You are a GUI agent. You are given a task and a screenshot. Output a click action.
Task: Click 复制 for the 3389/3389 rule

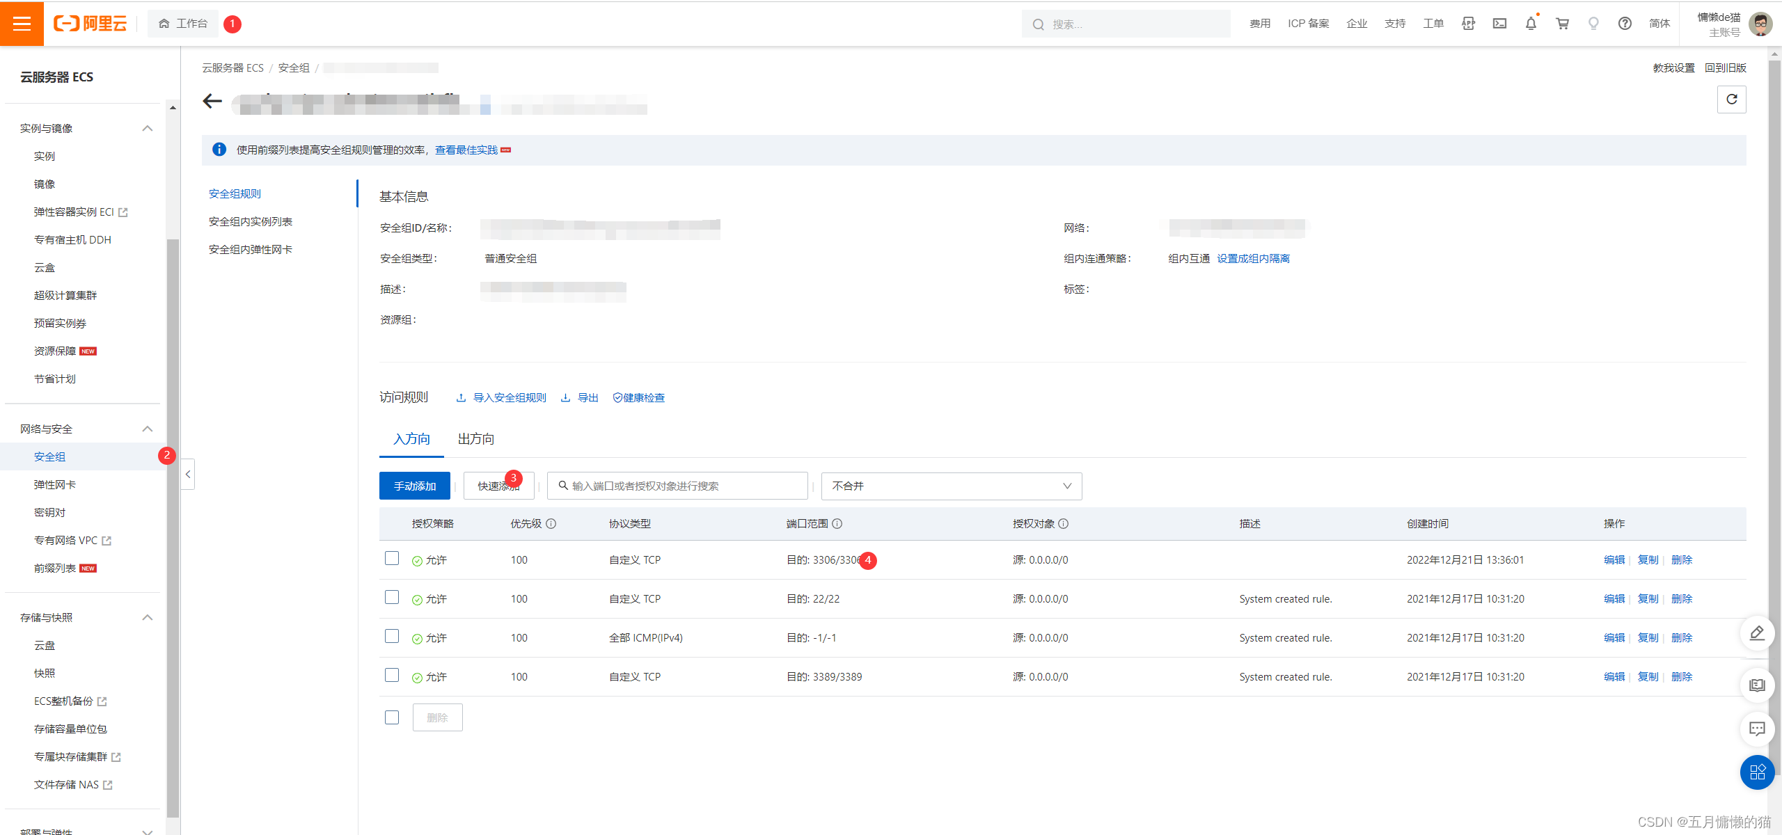coord(1648,677)
